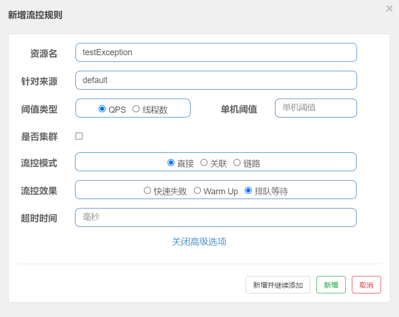The width and height of the screenshot is (399, 317).
Task: Click the green 新增 button
Action: (331, 284)
